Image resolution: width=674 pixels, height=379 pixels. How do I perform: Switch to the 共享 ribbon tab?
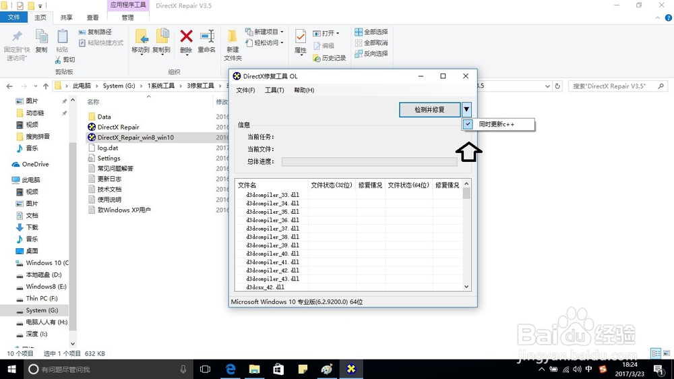click(66, 18)
